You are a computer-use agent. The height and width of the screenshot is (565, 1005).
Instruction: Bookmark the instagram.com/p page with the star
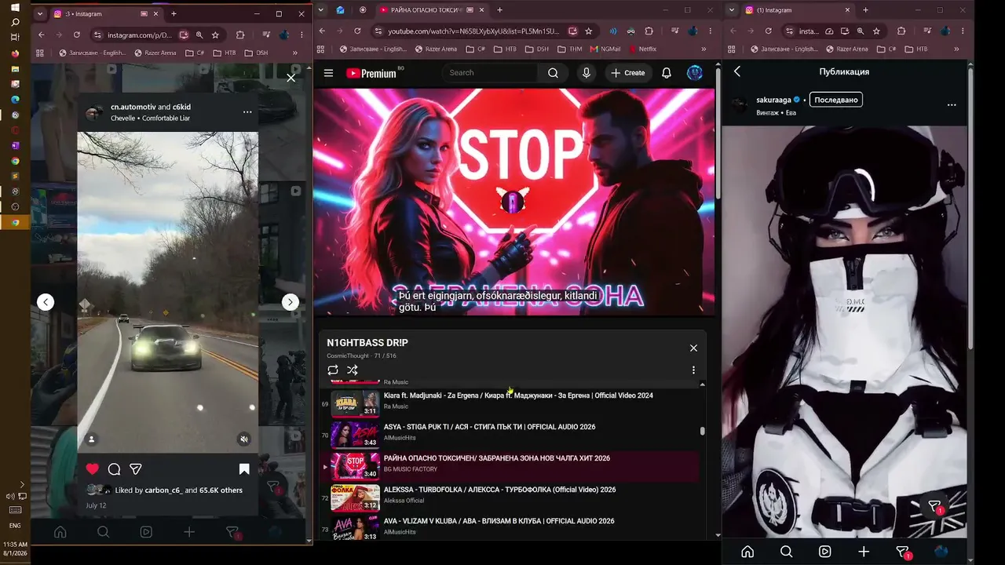coord(215,35)
